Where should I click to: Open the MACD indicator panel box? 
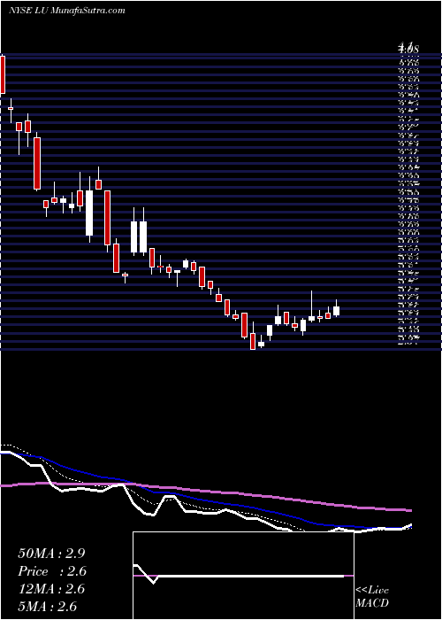243,576
